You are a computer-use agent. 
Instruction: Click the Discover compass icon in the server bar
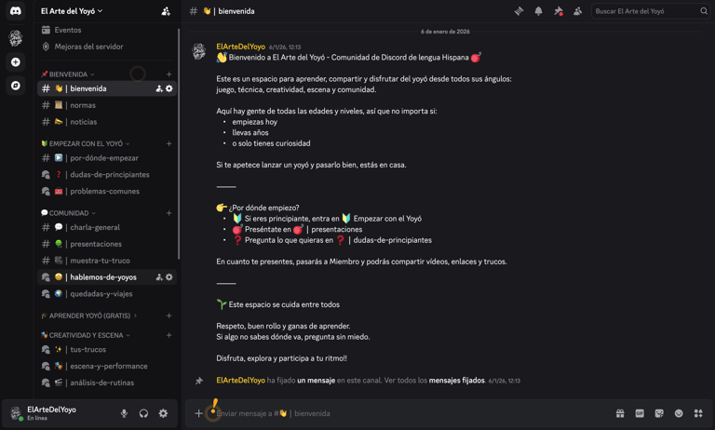tap(16, 86)
